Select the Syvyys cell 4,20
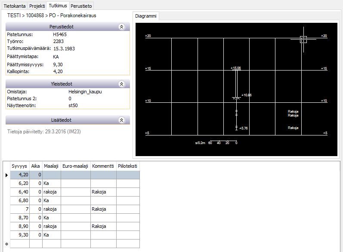This screenshot has width=343, height=252. 20,175
